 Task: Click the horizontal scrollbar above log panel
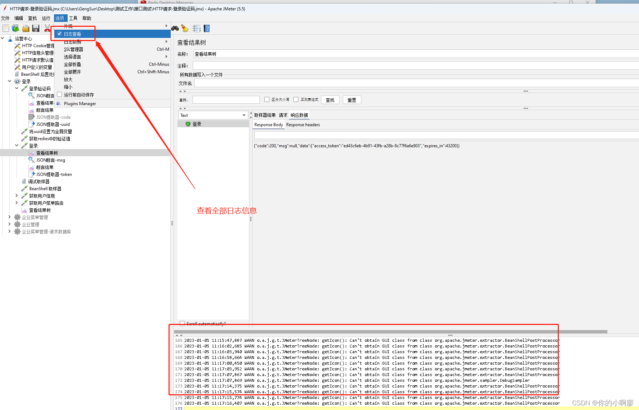click(391, 332)
